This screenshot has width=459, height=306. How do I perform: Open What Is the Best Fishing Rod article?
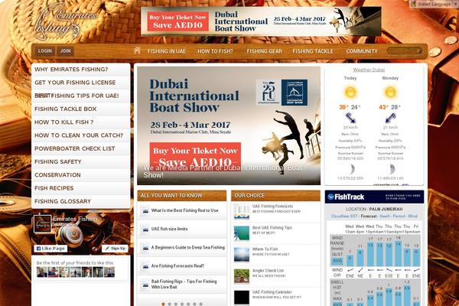click(184, 210)
